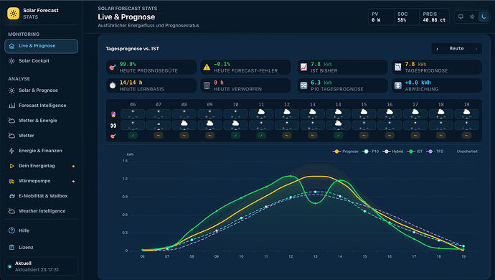The height and width of the screenshot is (280, 495).
Task: Click the SOC 58% status value
Action: 402,20
